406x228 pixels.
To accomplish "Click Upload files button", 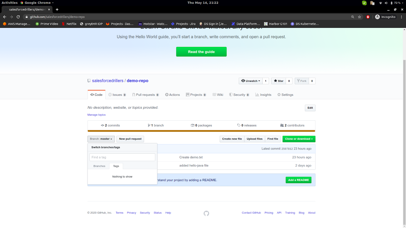I will [x=255, y=139].
